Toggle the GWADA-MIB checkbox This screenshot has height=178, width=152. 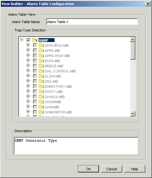click(35, 97)
